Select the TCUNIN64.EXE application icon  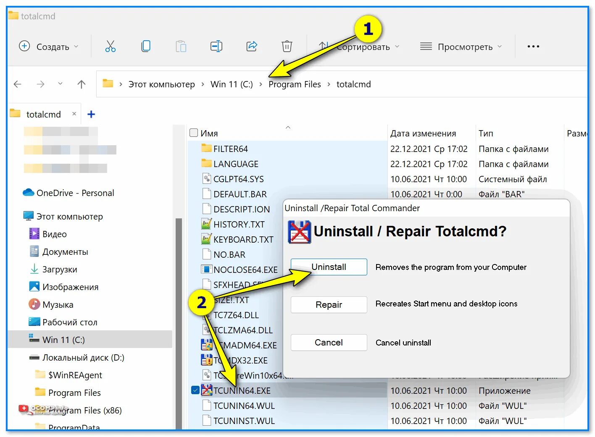point(206,390)
